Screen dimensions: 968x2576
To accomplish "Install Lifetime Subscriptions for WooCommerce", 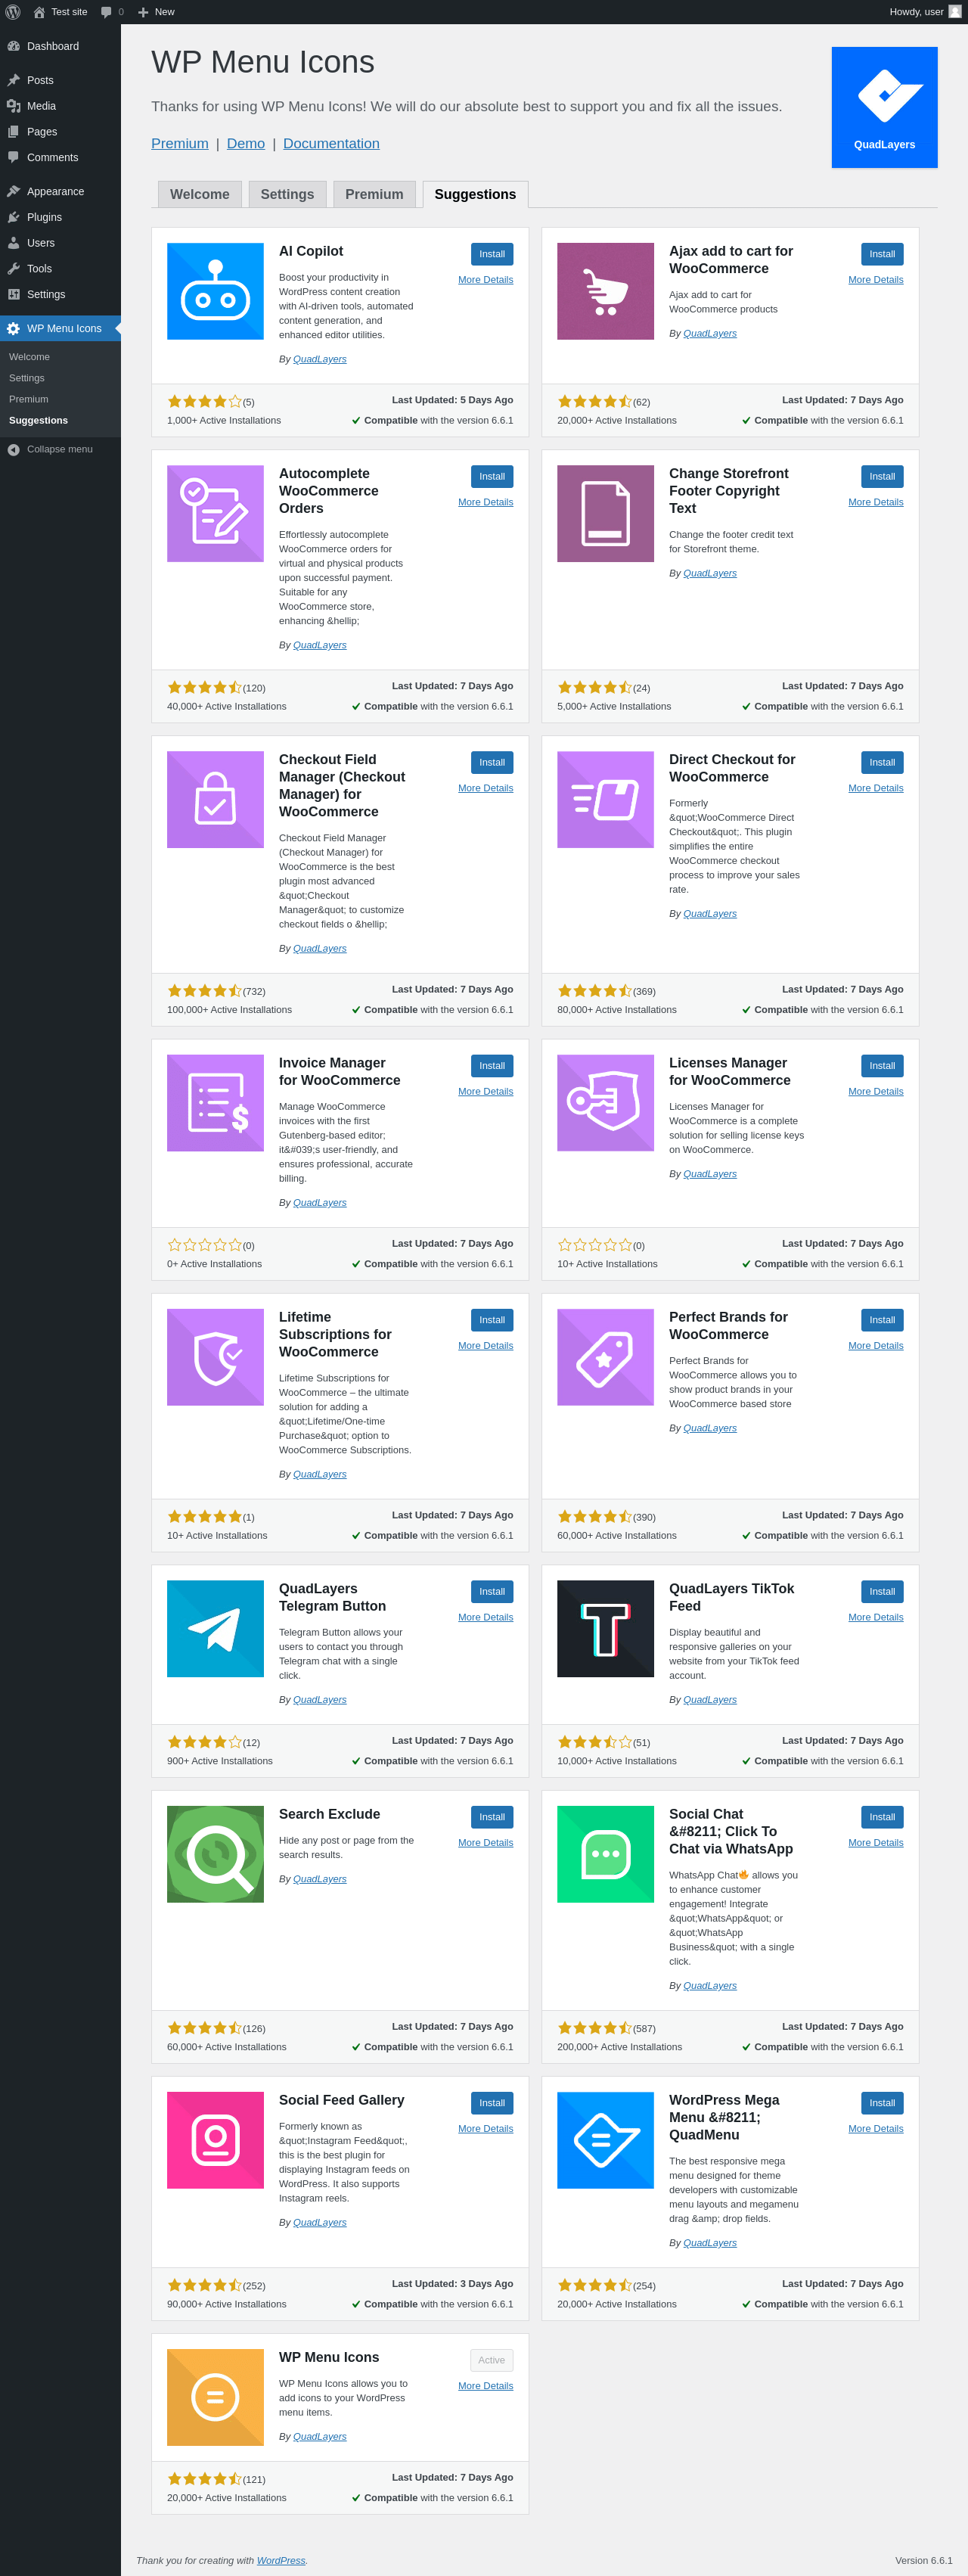I will pyautogui.click(x=492, y=1320).
